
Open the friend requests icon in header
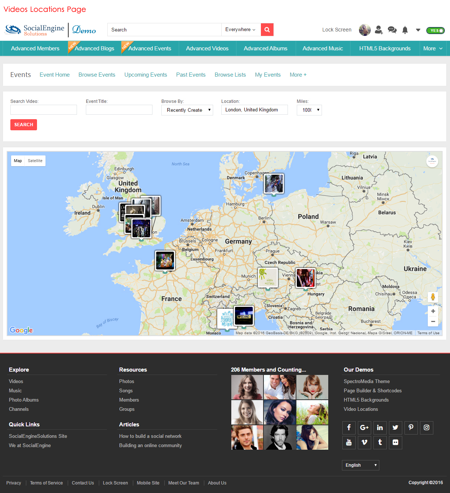click(x=379, y=30)
